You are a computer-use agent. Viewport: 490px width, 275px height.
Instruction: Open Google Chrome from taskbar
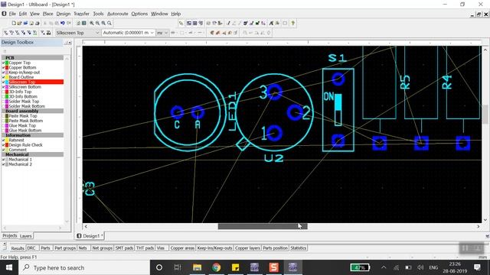coord(216,267)
